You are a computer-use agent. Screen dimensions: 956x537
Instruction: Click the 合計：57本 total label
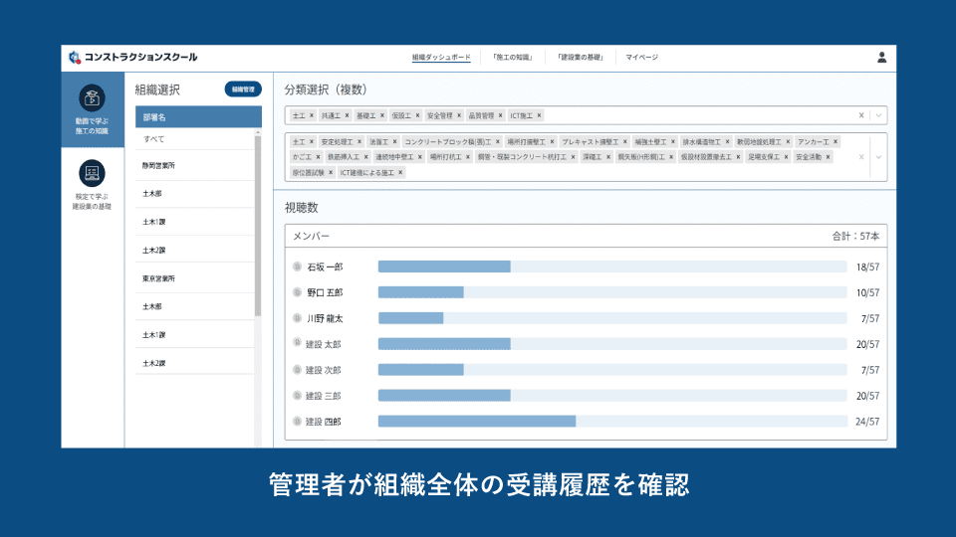pos(855,237)
